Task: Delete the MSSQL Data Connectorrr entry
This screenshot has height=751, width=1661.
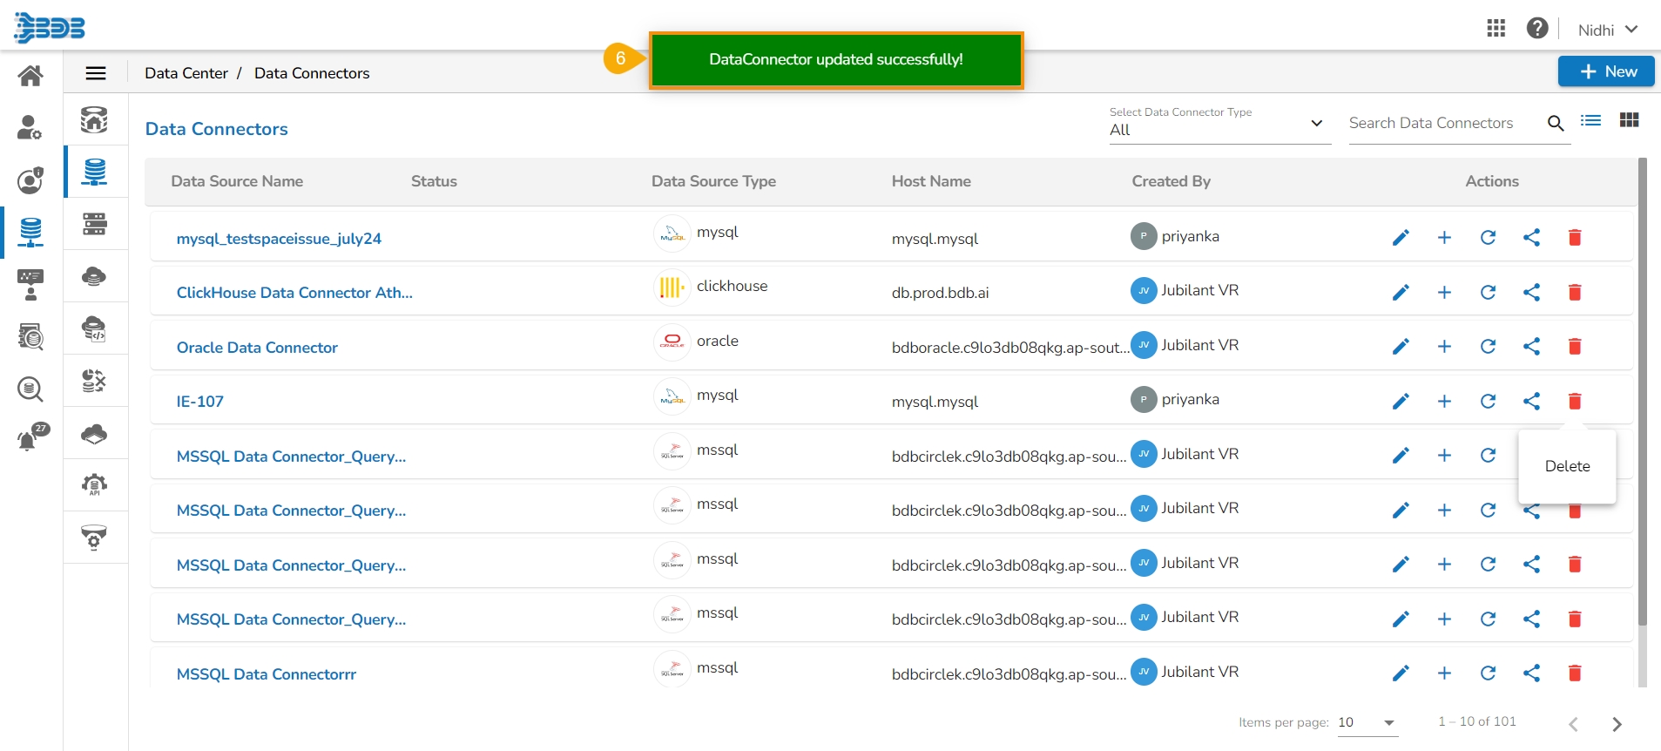Action: pyautogui.click(x=1575, y=673)
